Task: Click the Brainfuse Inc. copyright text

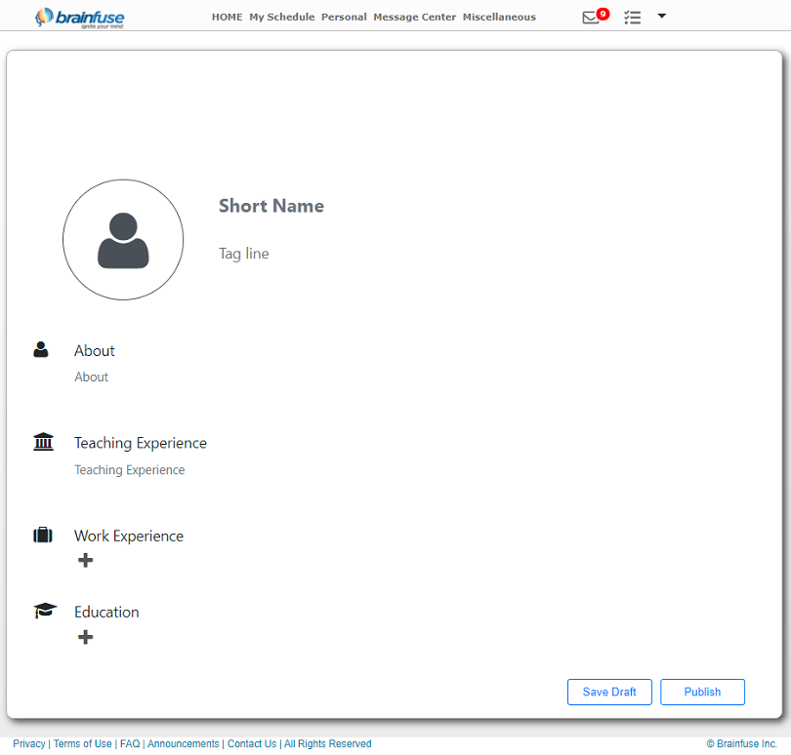Action: click(741, 744)
